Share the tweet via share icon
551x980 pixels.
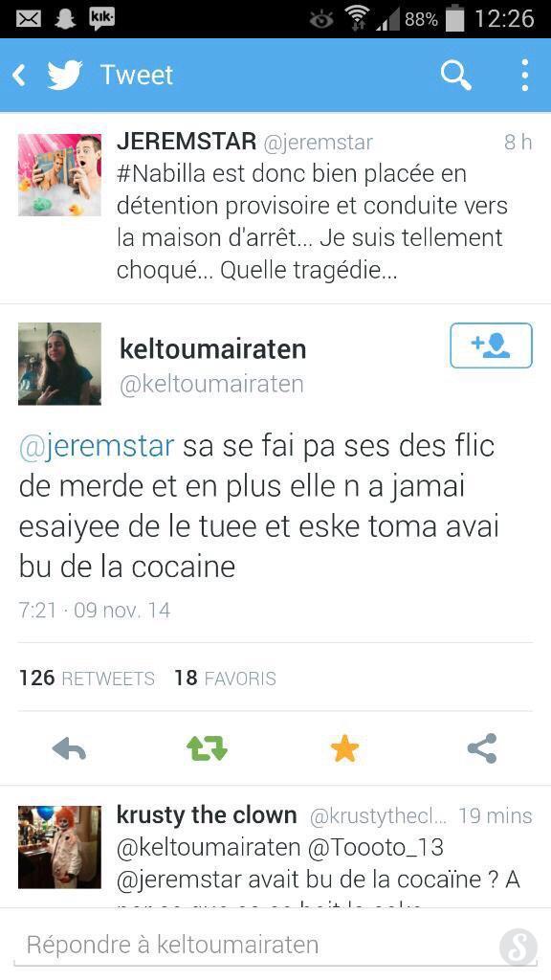click(482, 748)
